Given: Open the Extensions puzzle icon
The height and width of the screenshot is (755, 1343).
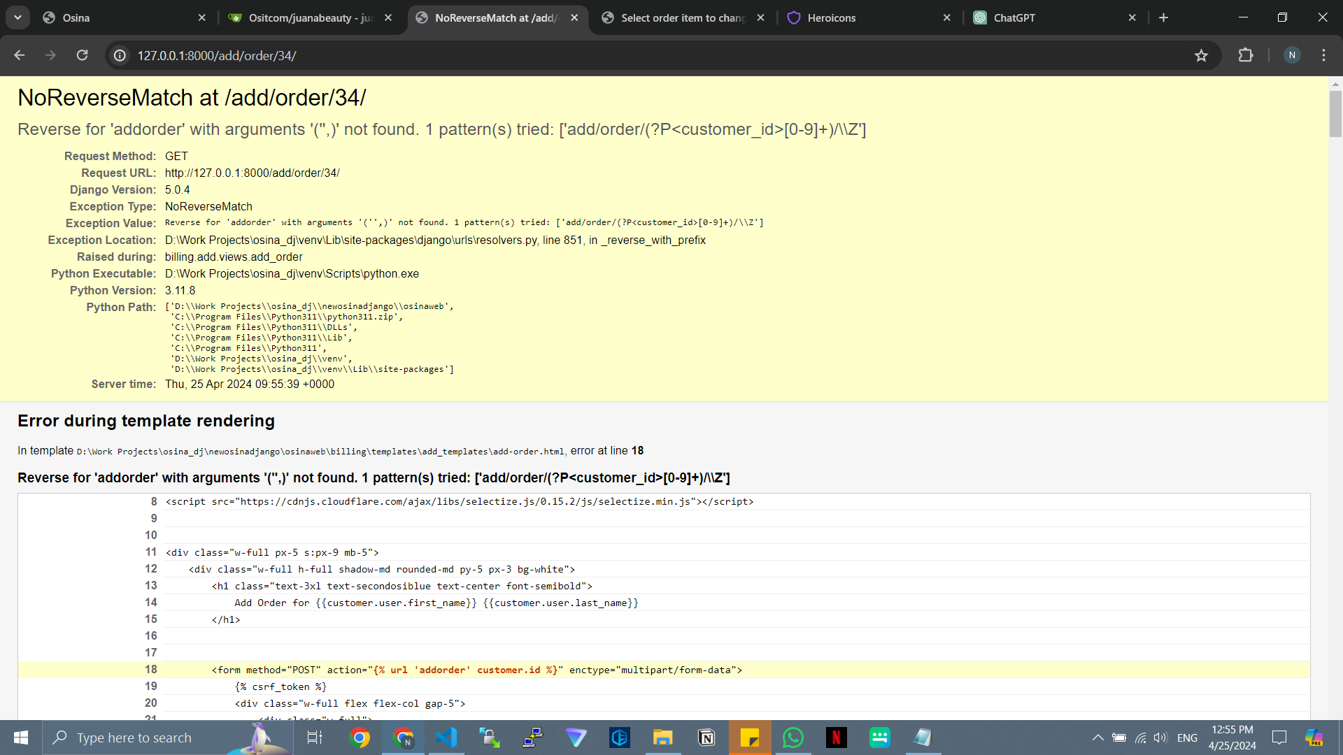Looking at the screenshot, I should 1246,55.
